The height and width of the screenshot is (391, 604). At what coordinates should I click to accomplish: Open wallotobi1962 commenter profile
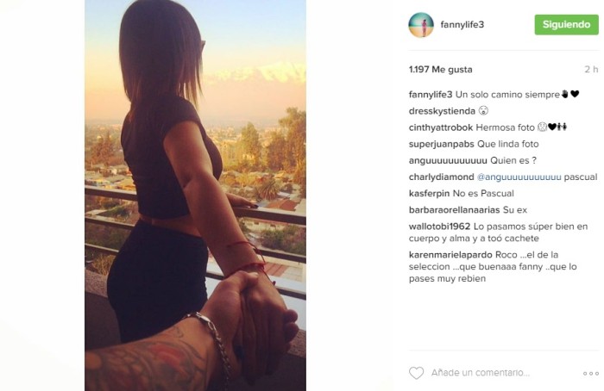439,227
